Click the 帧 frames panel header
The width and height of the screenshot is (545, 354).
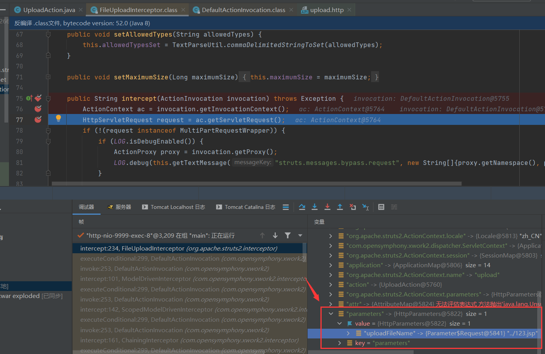click(x=81, y=221)
